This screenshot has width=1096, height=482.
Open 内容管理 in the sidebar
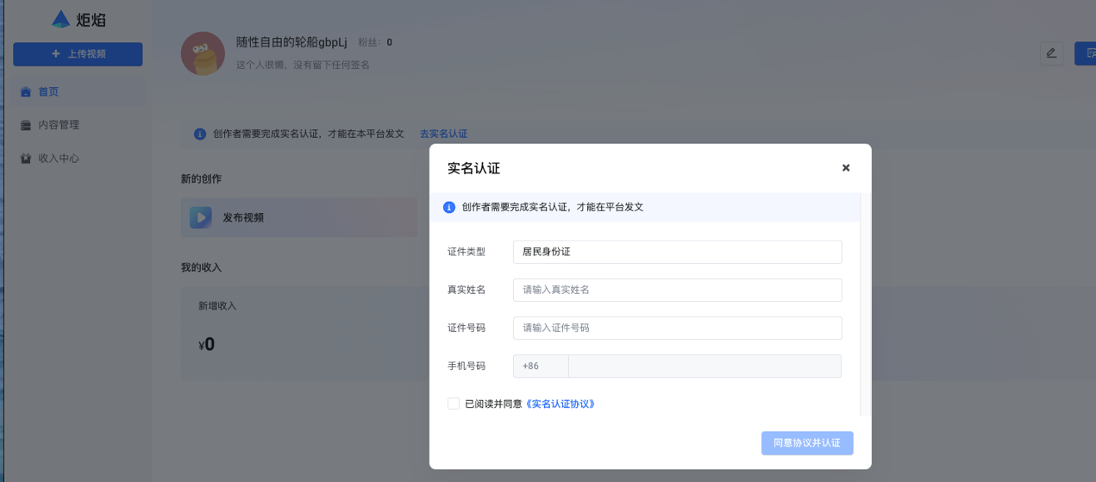click(x=58, y=125)
